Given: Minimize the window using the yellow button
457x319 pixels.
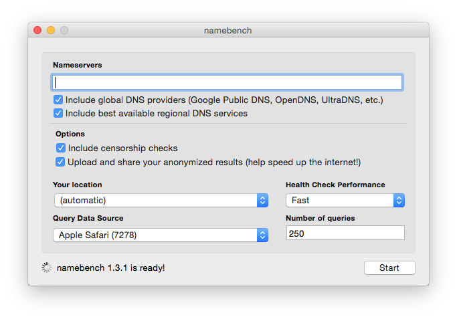Looking at the screenshot, I should coord(51,30).
